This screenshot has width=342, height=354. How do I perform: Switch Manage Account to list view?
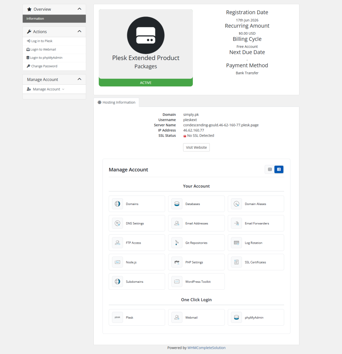pyautogui.click(x=279, y=169)
